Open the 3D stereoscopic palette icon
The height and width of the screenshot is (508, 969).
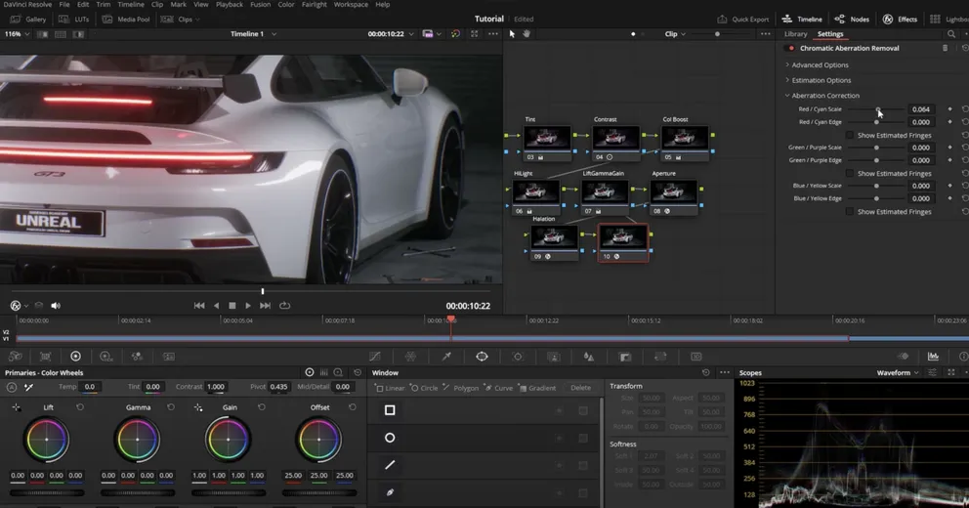[695, 357]
